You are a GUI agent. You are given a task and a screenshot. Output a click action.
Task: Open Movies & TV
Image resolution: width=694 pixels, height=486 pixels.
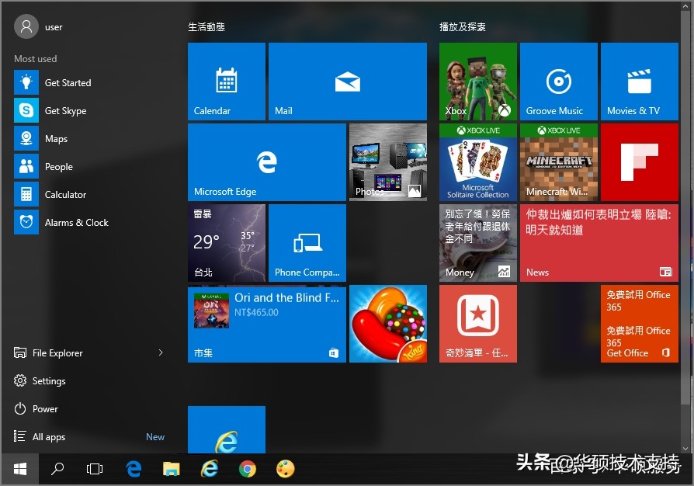pos(639,81)
